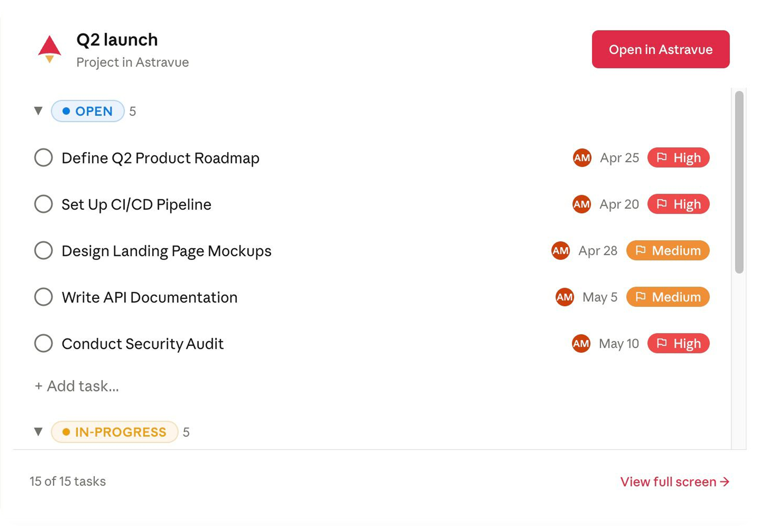This screenshot has height=526, width=757.
Task: Open the View full screen link
Action: (x=675, y=482)
